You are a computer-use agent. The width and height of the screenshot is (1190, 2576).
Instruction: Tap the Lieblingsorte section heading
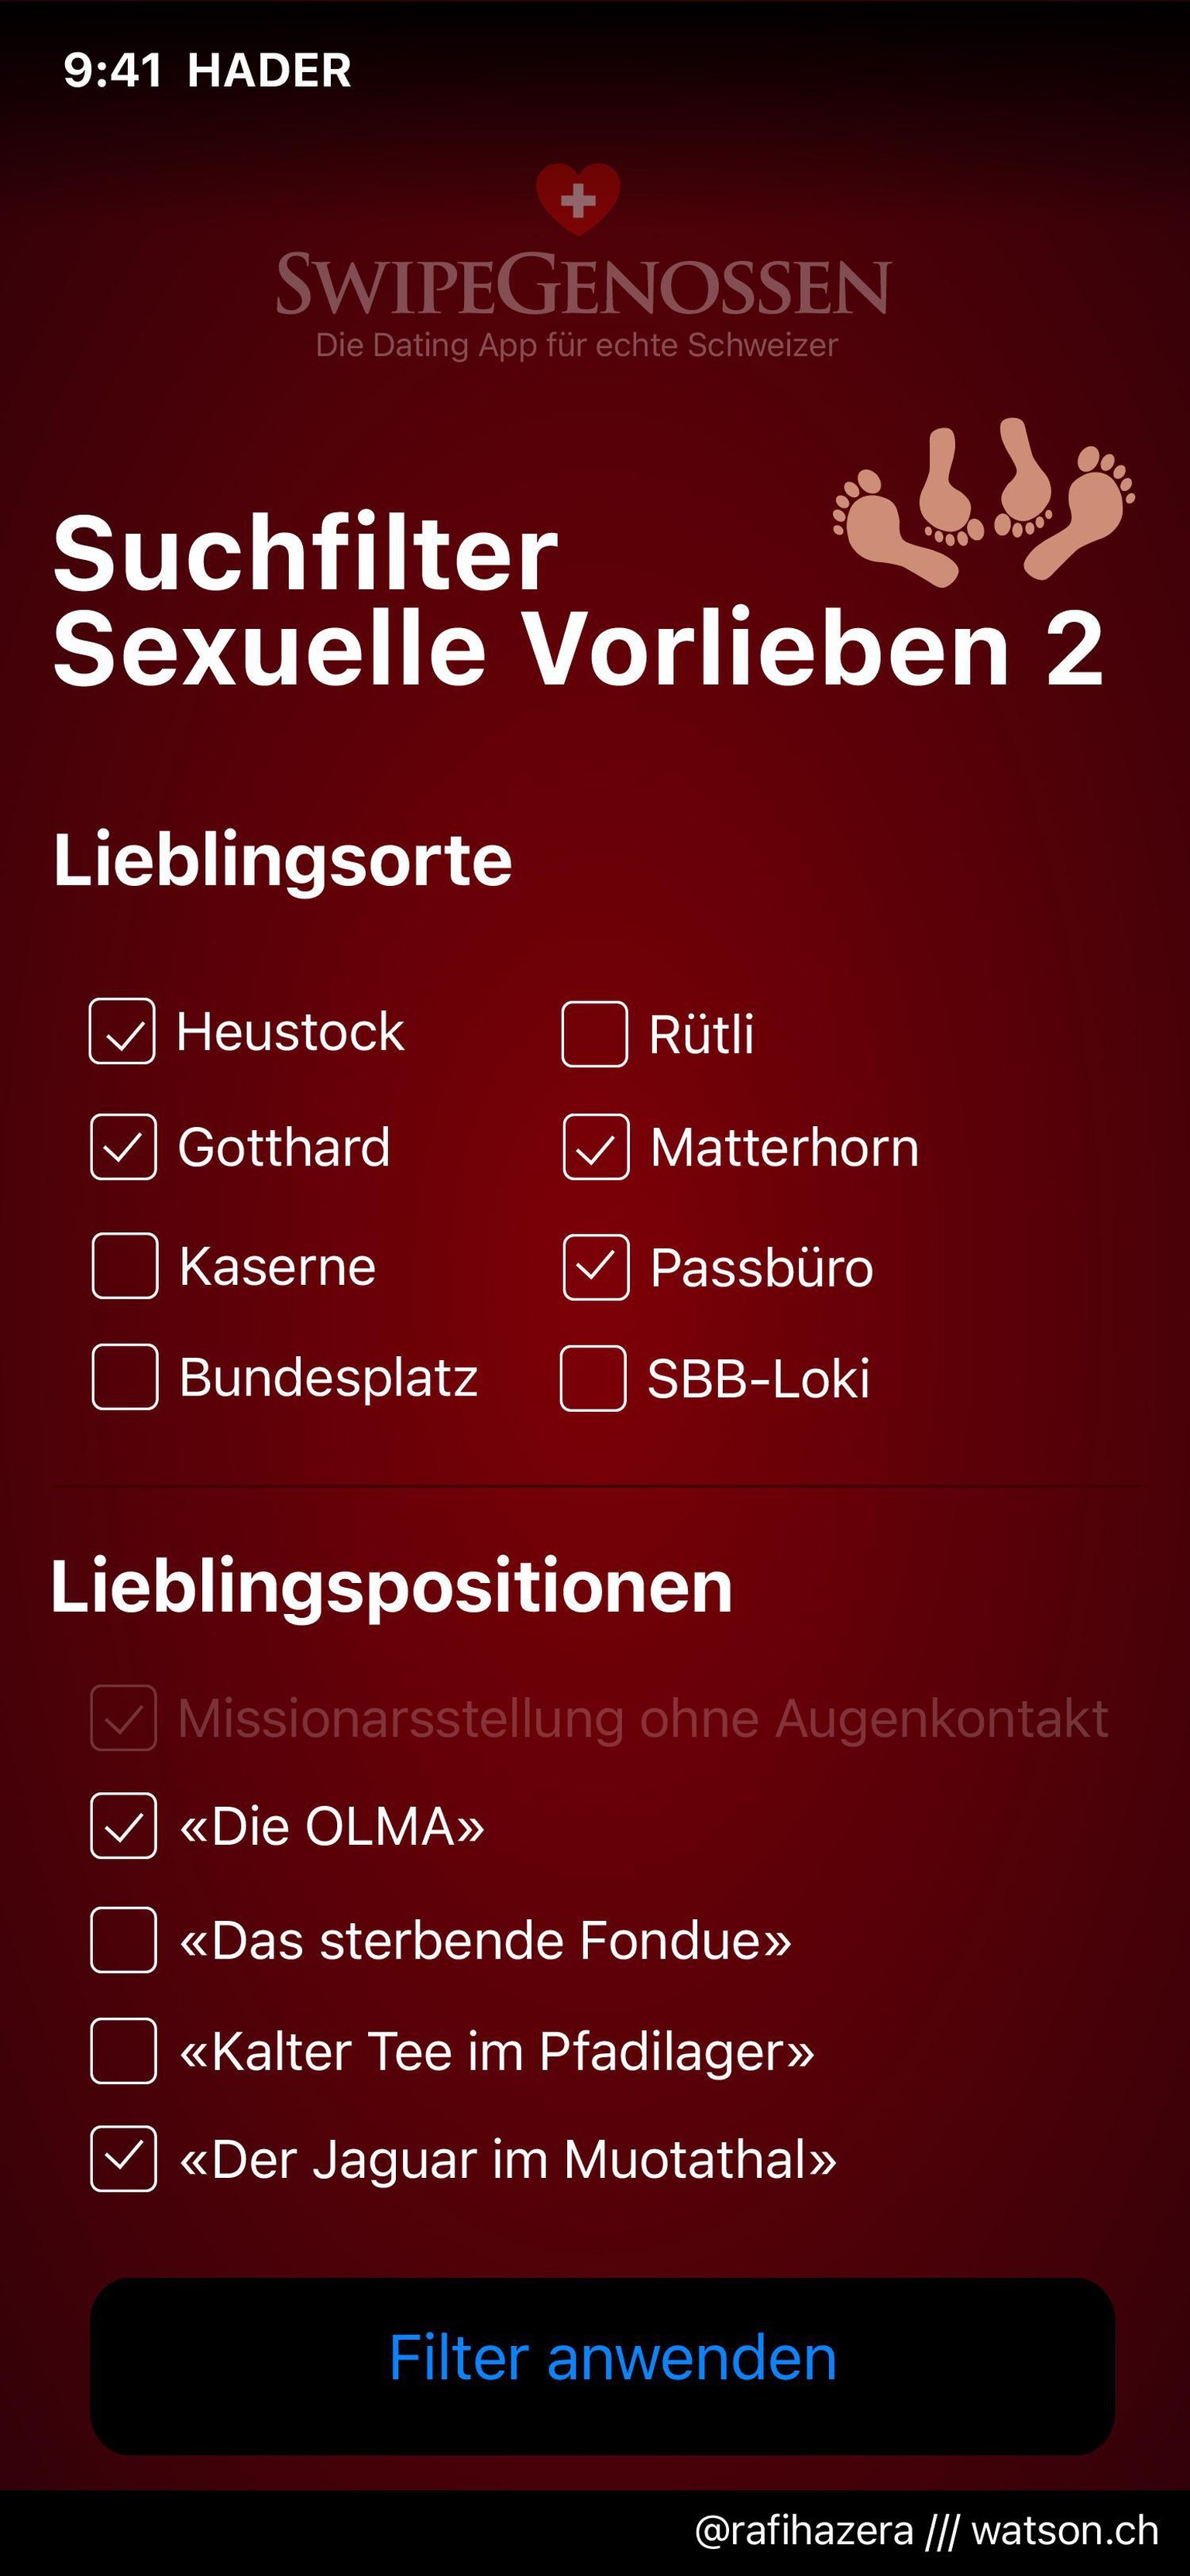(283, 860)
